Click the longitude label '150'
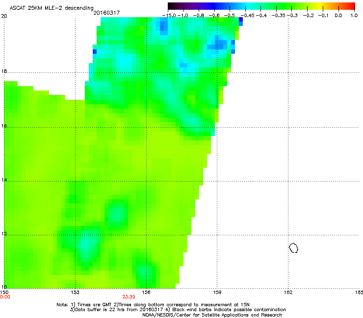The width and height of the screenshot is (363, 318). [4, 293]
